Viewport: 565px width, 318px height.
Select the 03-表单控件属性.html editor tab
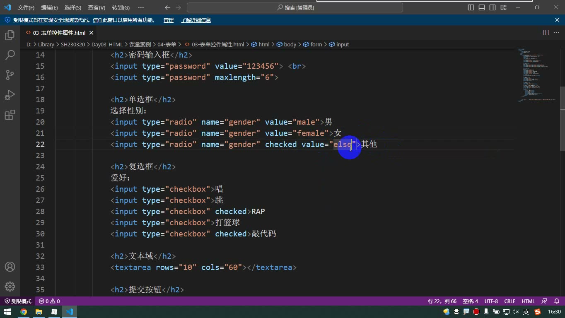click(x=59, y=33)
